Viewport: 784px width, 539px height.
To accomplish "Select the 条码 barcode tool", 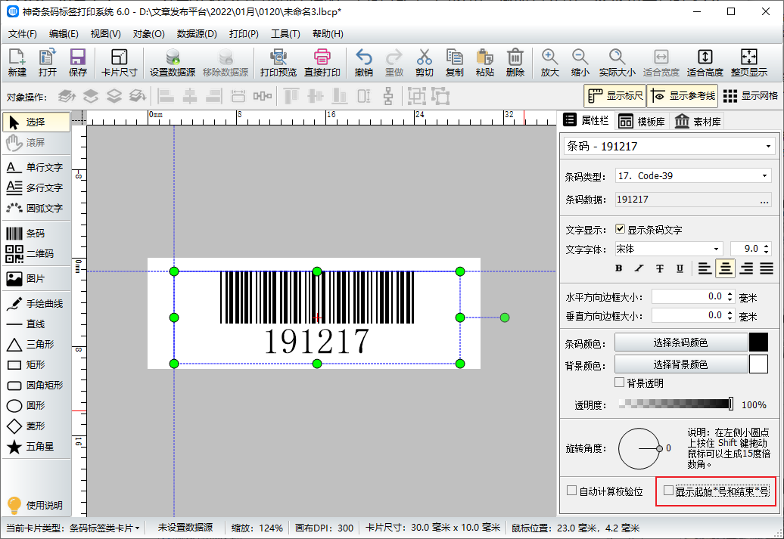I will 35,234.
